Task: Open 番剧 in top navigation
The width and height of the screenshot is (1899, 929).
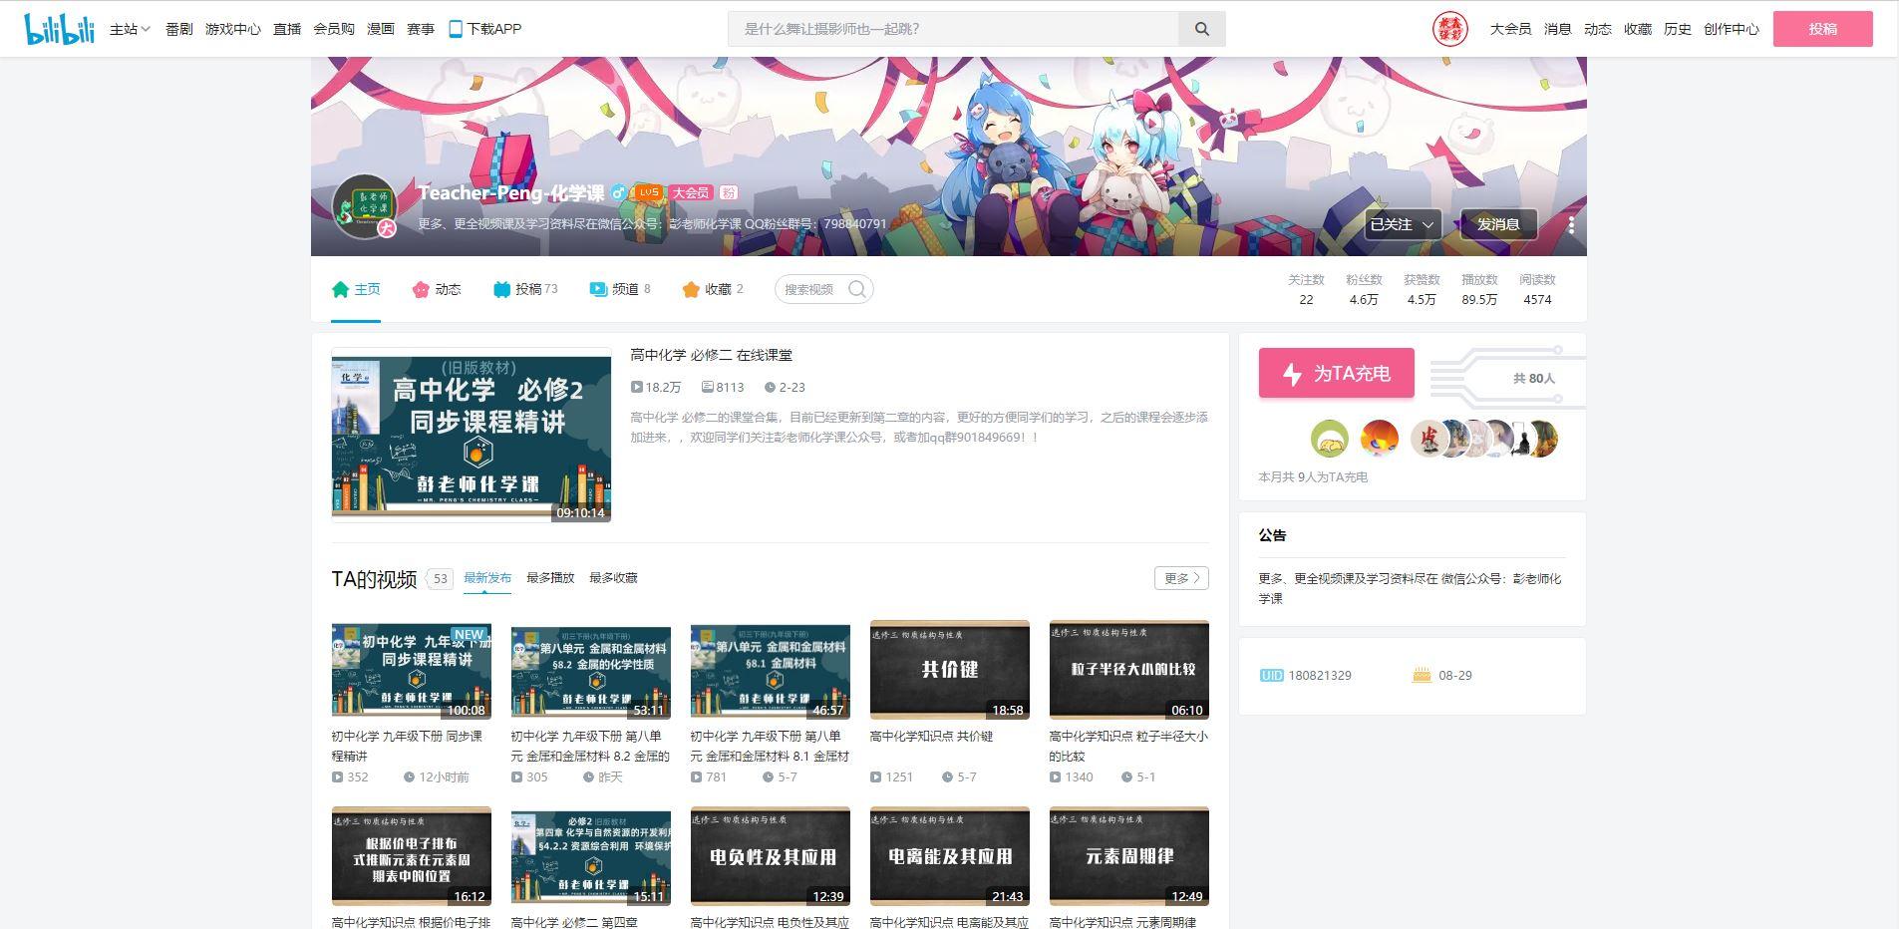Action: pyautogui.click(x=179, y=29)
